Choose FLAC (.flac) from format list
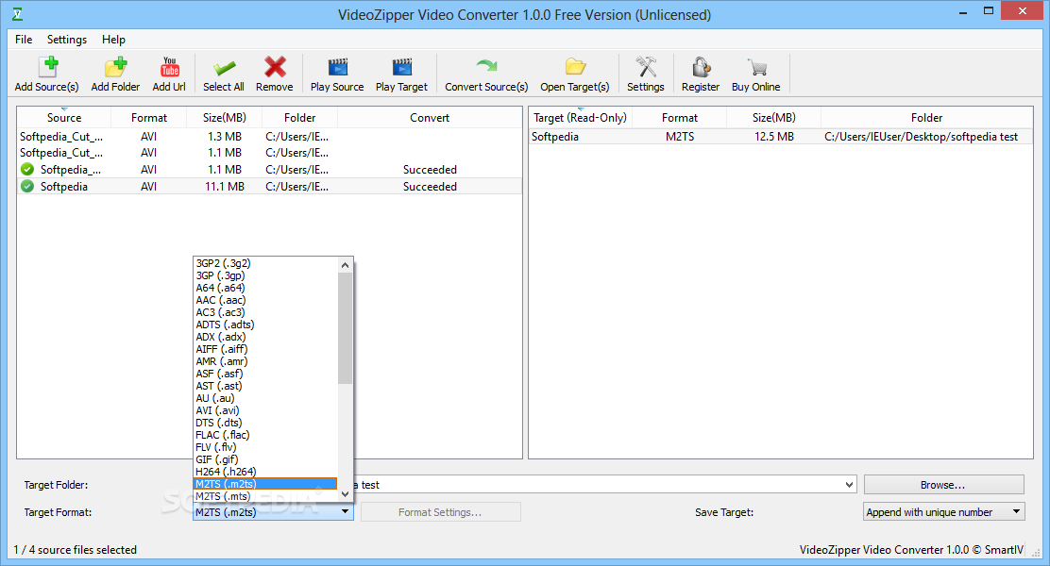The width and height of the screenshot is (1050, 566). coord(265,436)
